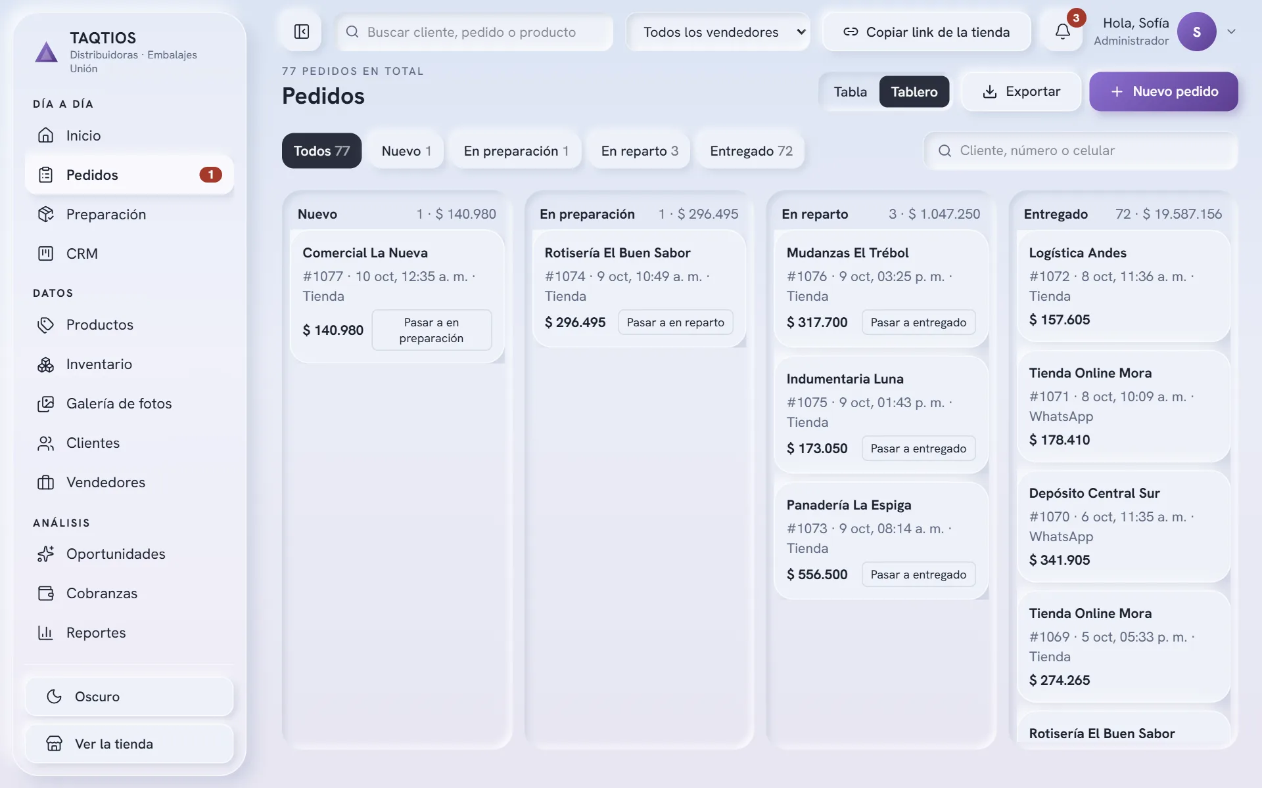Filter by En reparto 3
This screenshot has height=788, width=1262.
pos(640,150)
